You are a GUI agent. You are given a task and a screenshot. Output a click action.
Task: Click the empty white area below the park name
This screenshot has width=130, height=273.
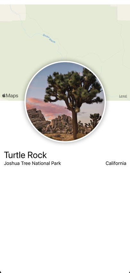(65, 218)
